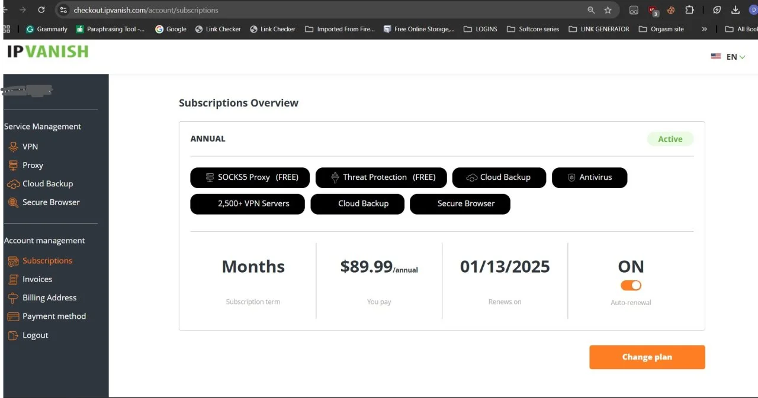The image size is (758, 398).
Task: Turn off the Auto-renewal toggle
Action: pos(631,286)
